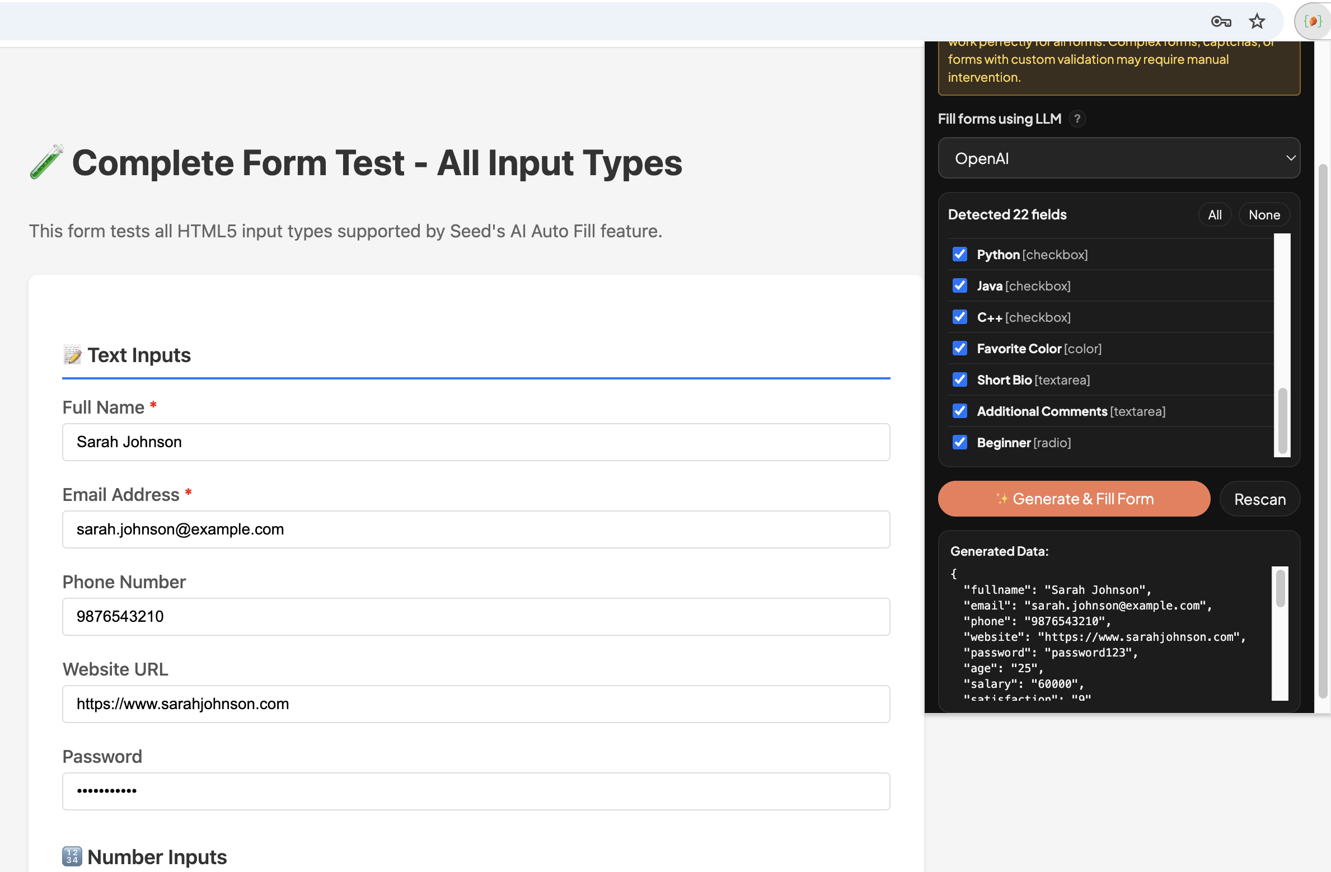Uncheck the Python checkbox field
Screen dimensions: 1331x872
coord(960,254)
